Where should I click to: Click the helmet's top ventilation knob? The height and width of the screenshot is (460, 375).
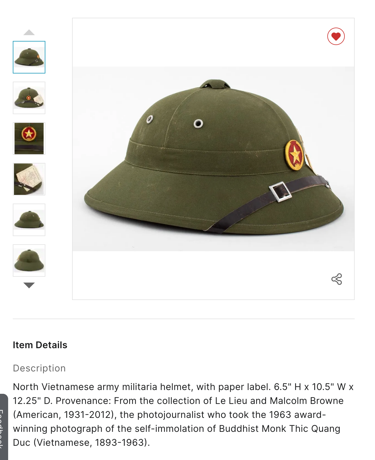click(215, 84)
